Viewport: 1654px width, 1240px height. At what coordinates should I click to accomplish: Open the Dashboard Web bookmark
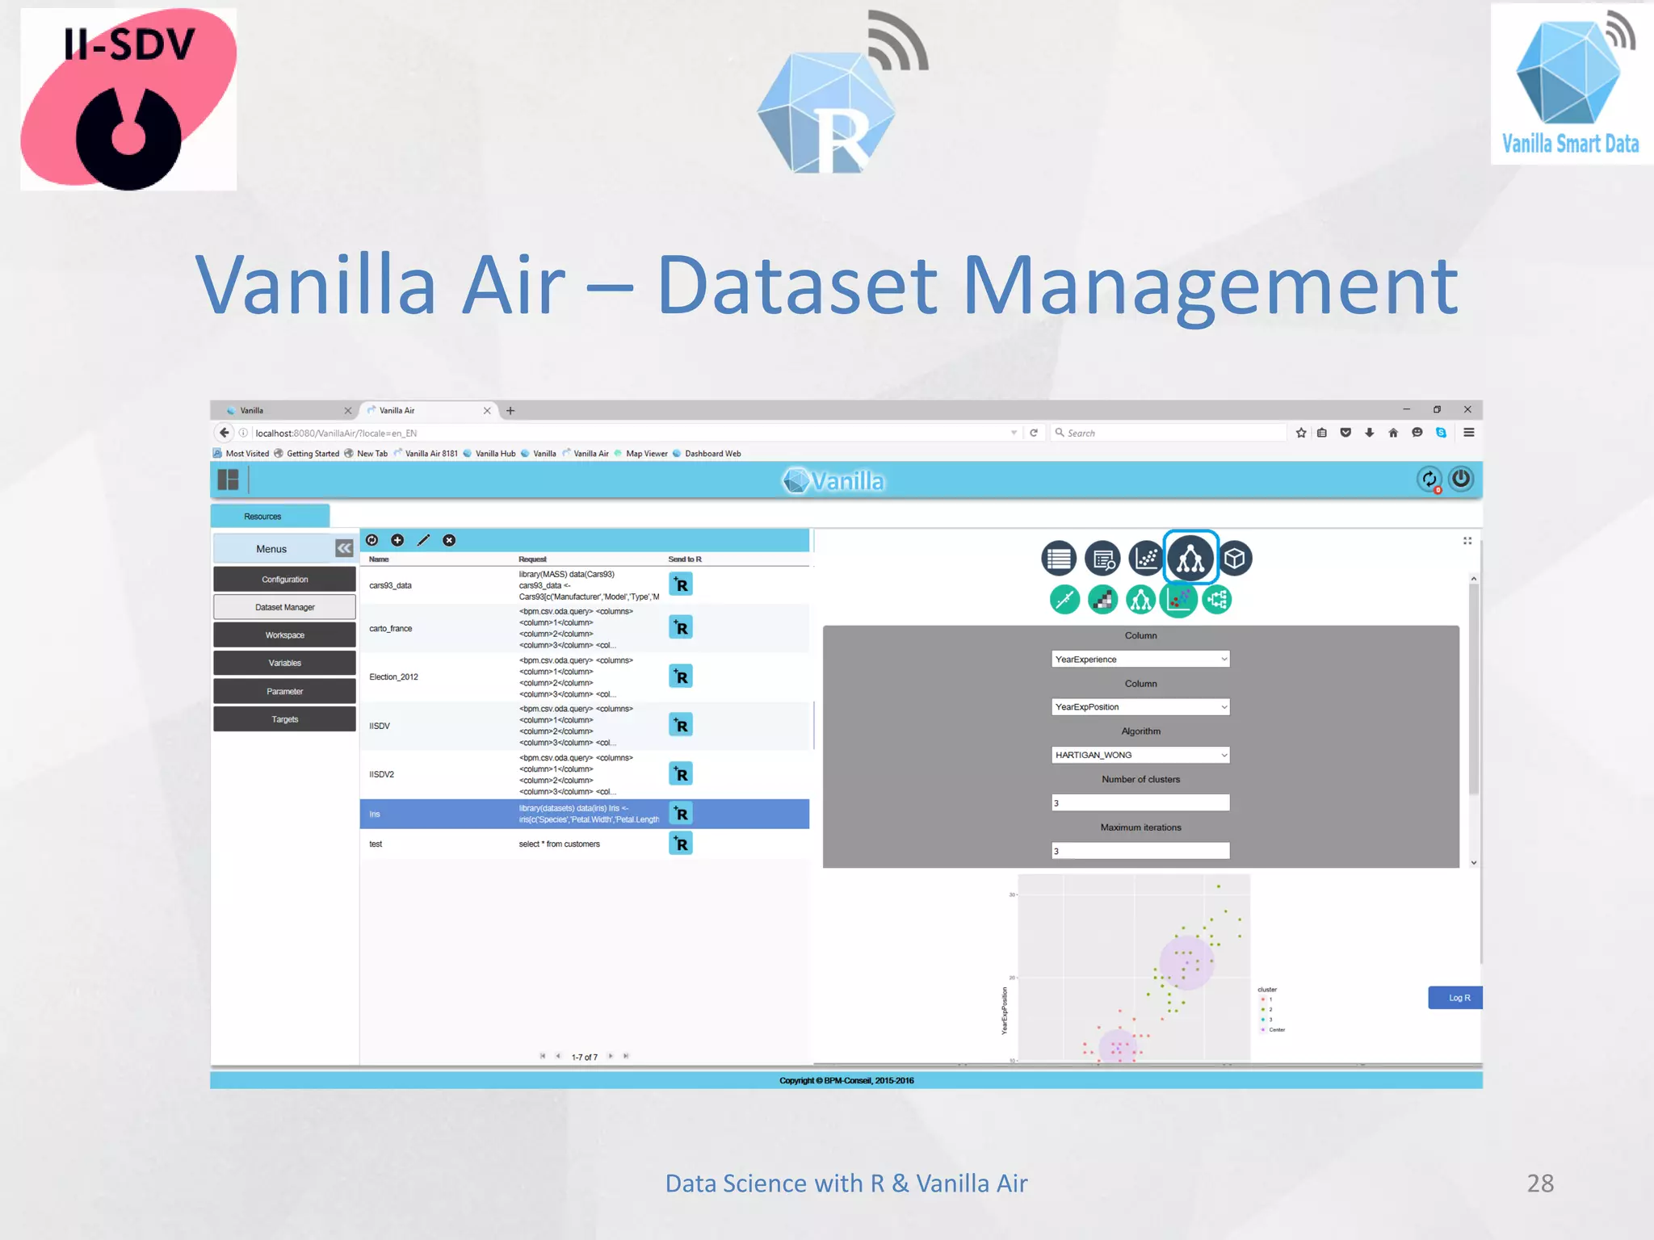pos(707,454)
